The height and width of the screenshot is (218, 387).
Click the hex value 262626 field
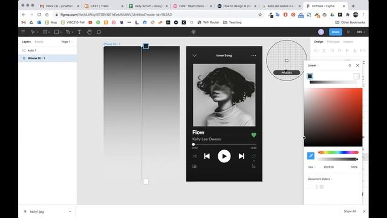(329, 167)
